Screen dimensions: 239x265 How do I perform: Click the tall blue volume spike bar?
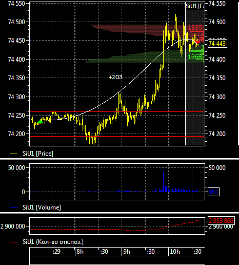tap(164, 181)
